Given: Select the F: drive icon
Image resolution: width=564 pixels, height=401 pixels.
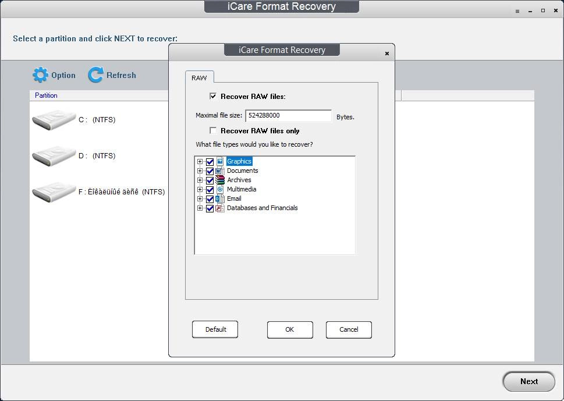Looking at the screenshot, I should pyautogui.click(x=54, y=192).
